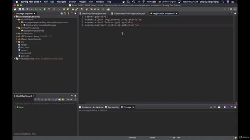Click Collapse All in Package Explorer

(62, 14)
